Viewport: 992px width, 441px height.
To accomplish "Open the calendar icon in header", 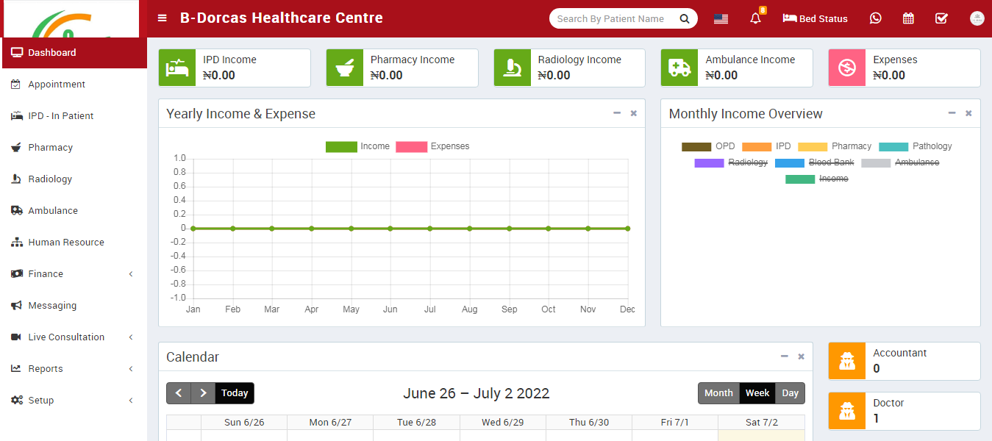I will 908,18.
